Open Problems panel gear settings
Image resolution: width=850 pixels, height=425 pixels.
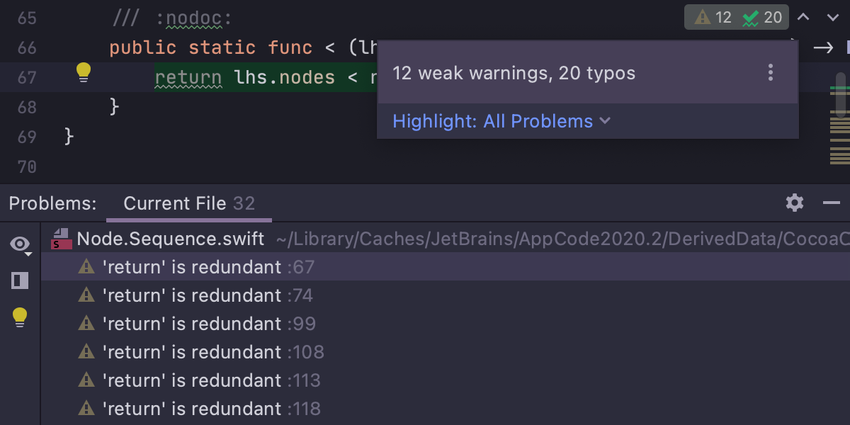pyautogui.click(x=795, y=203)
